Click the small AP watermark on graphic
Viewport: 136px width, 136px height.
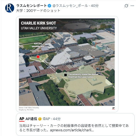tap(113, 108)
